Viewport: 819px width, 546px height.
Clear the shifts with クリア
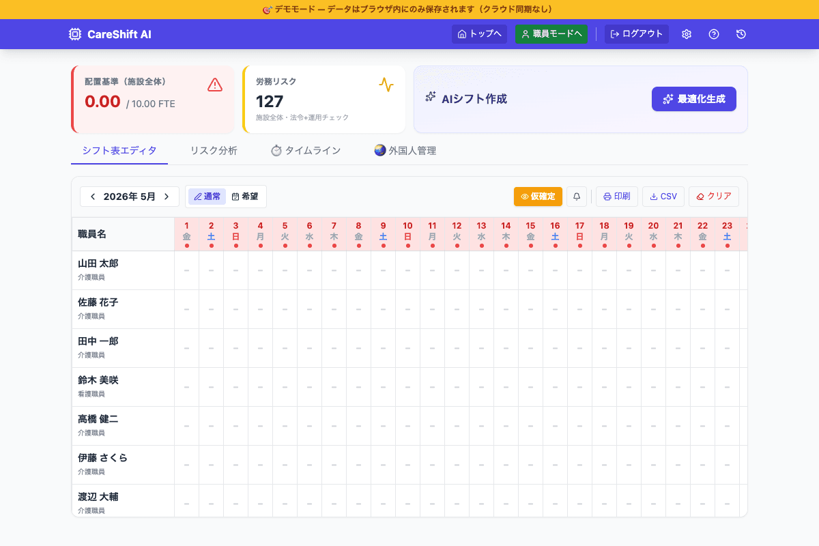click(x=714, y=197)
